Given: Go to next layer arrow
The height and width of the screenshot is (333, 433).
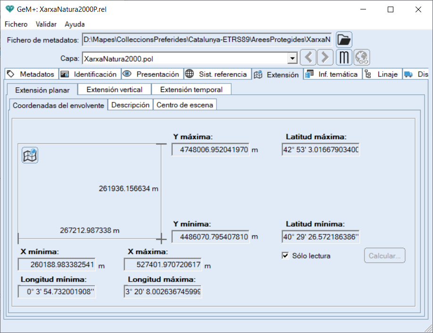Looking at the screenshot, I should coord(325,58).
